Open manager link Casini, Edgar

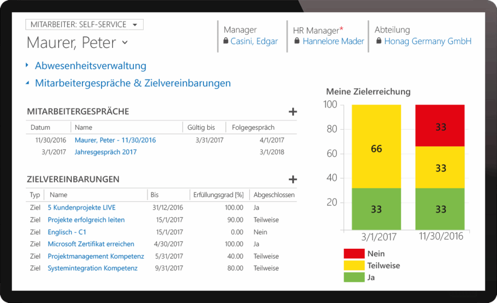pyautogui.click(x=254, y=42)
